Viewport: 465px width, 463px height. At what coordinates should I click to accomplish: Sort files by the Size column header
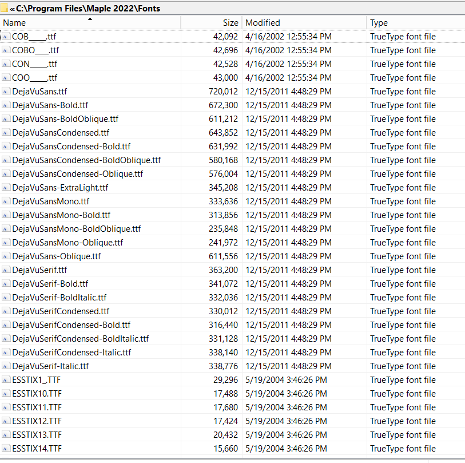pos(212,22)
